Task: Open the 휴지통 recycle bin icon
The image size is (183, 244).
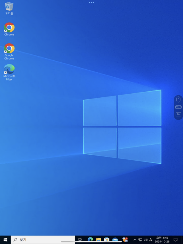Action: 9,9
